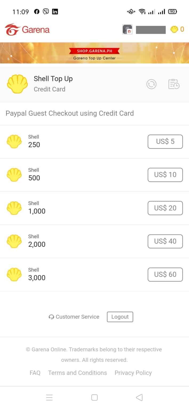Choose the US$ 10 option for Shell 500
The width and height of the screenshot is (189, 409).
pos(165,175)
